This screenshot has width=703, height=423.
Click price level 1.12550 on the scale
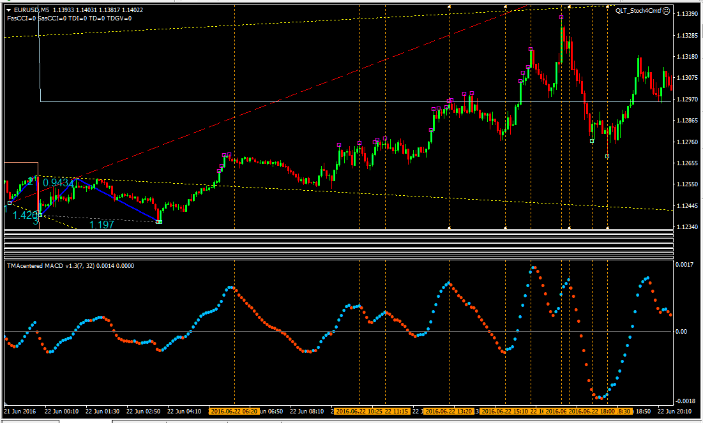pos(687,184)
